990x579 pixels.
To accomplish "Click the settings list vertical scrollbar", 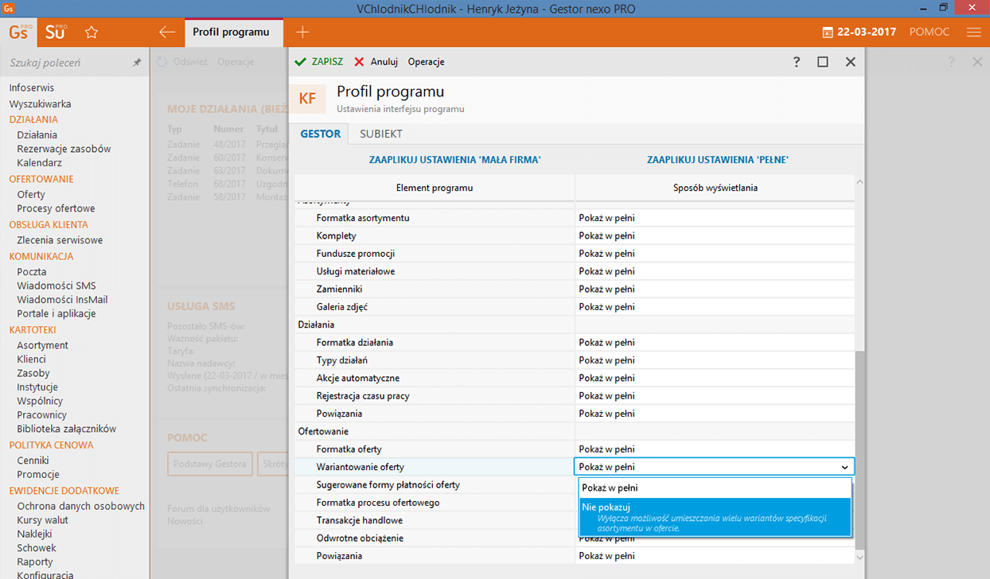I will pos(859,445).
